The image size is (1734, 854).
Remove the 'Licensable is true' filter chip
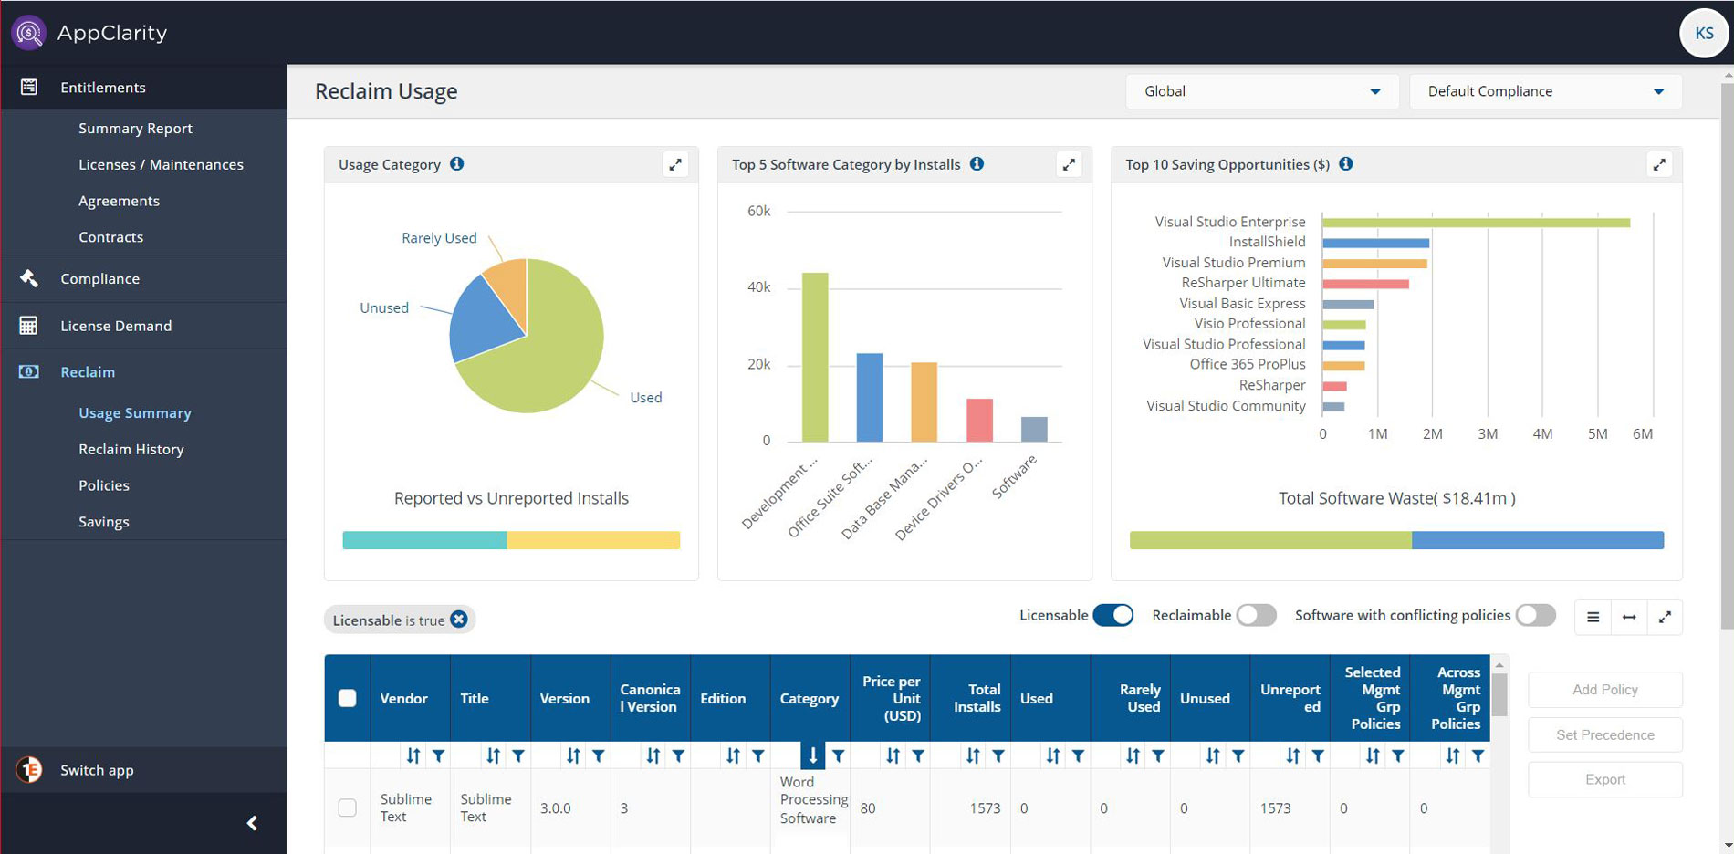(x=459, y=620)
